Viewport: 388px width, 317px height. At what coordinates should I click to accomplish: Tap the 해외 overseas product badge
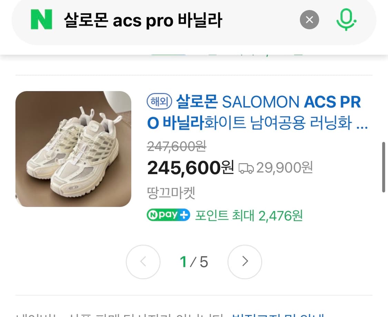(x=159, y=102)
